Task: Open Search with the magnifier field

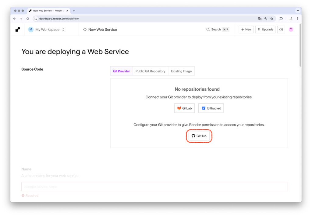Action: pos(218,30)
